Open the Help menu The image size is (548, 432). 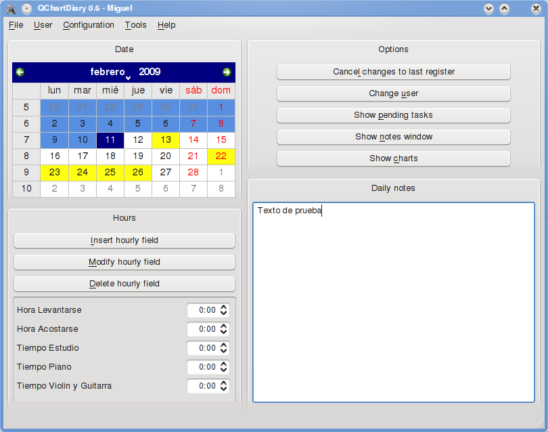pyautogui.click(x=166, y=25)
